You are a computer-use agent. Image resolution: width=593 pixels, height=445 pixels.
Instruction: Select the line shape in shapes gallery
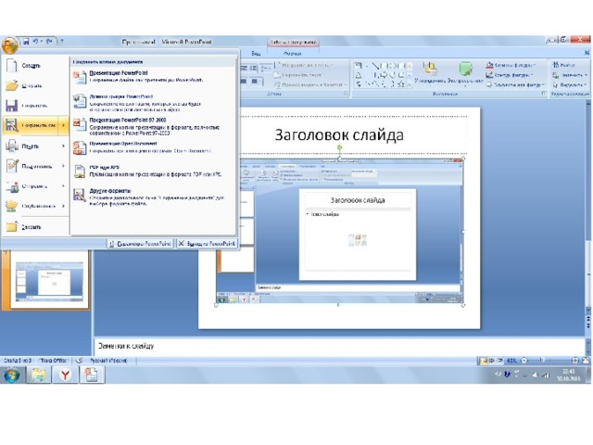point(375,66)
